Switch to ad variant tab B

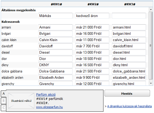4,101
